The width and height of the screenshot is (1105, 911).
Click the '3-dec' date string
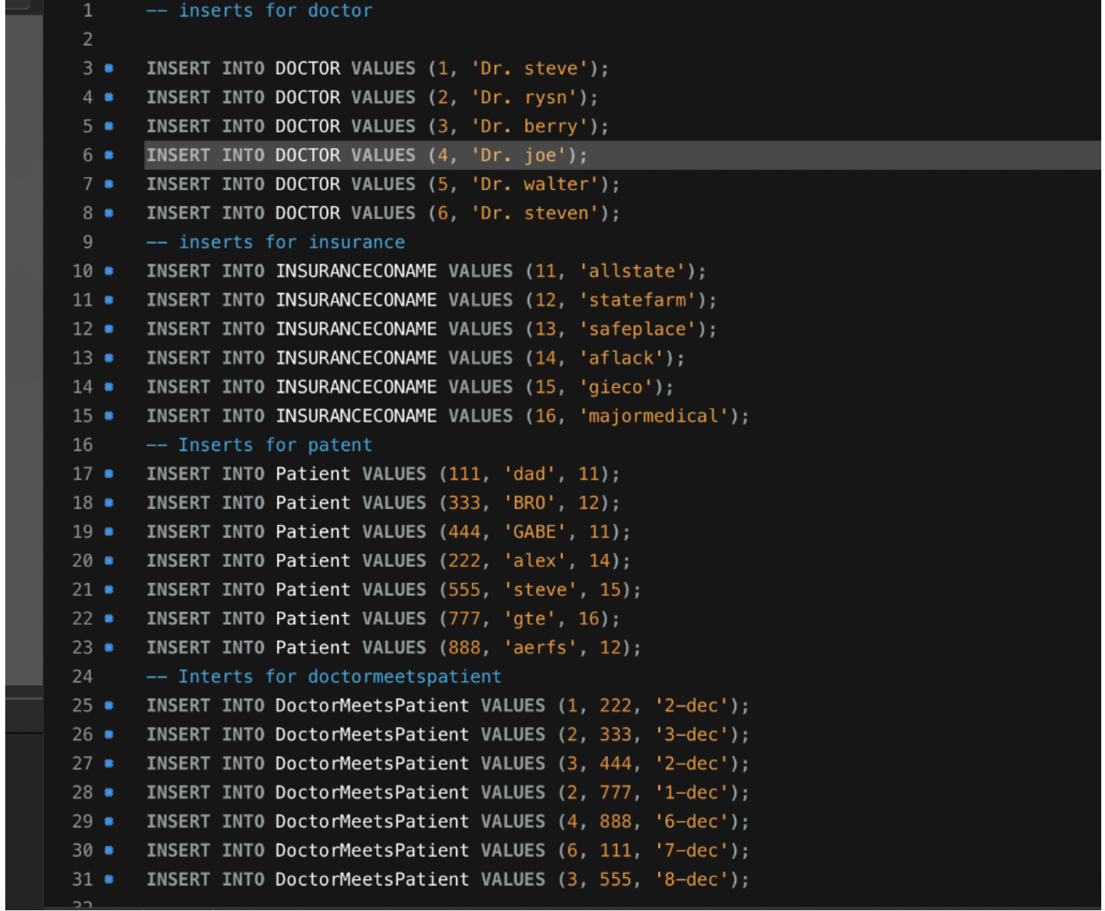[x=692, y=734]
